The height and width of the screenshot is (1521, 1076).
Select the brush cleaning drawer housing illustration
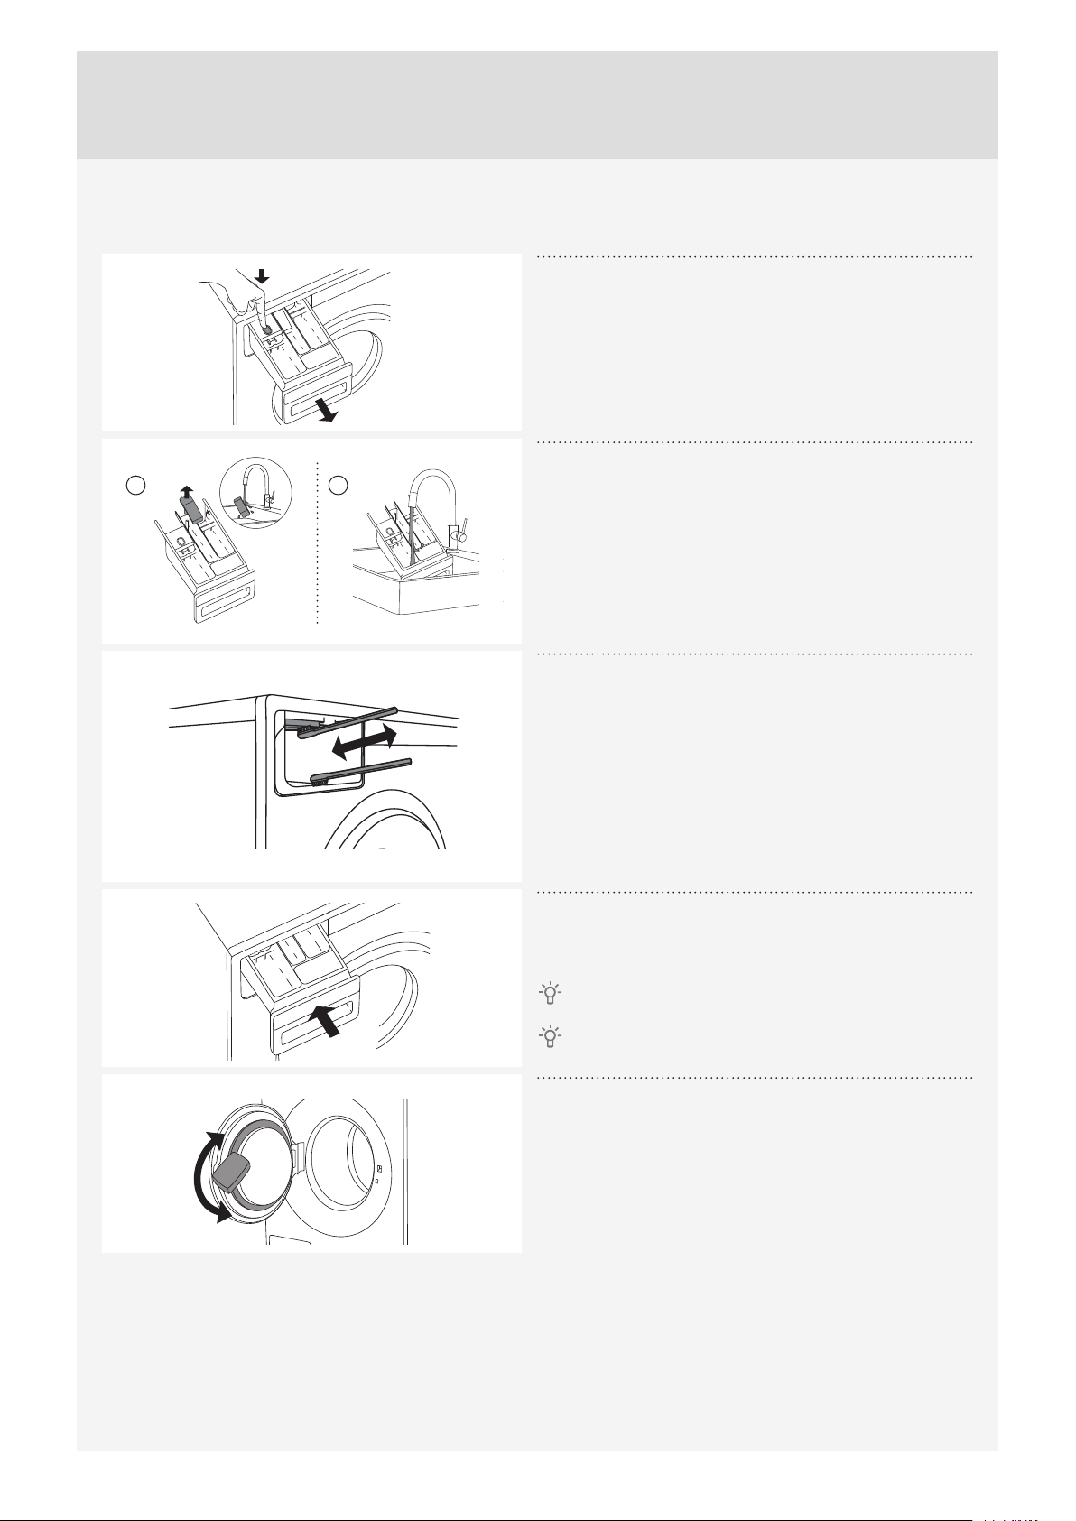[311, 766]
